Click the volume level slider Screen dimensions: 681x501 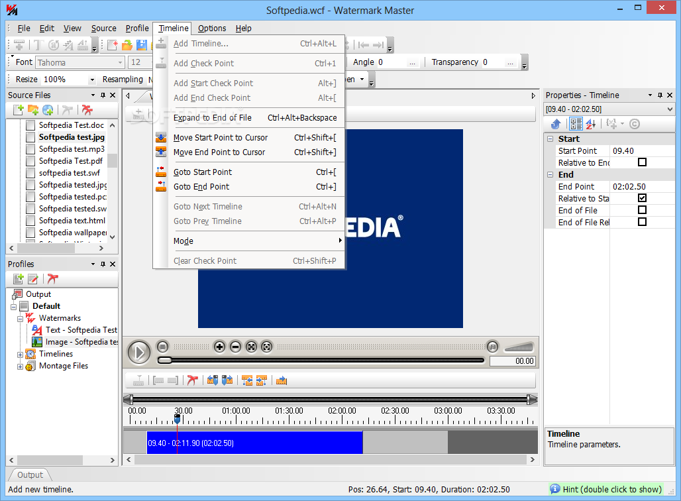pyautogui.click(x=519, y=347)
